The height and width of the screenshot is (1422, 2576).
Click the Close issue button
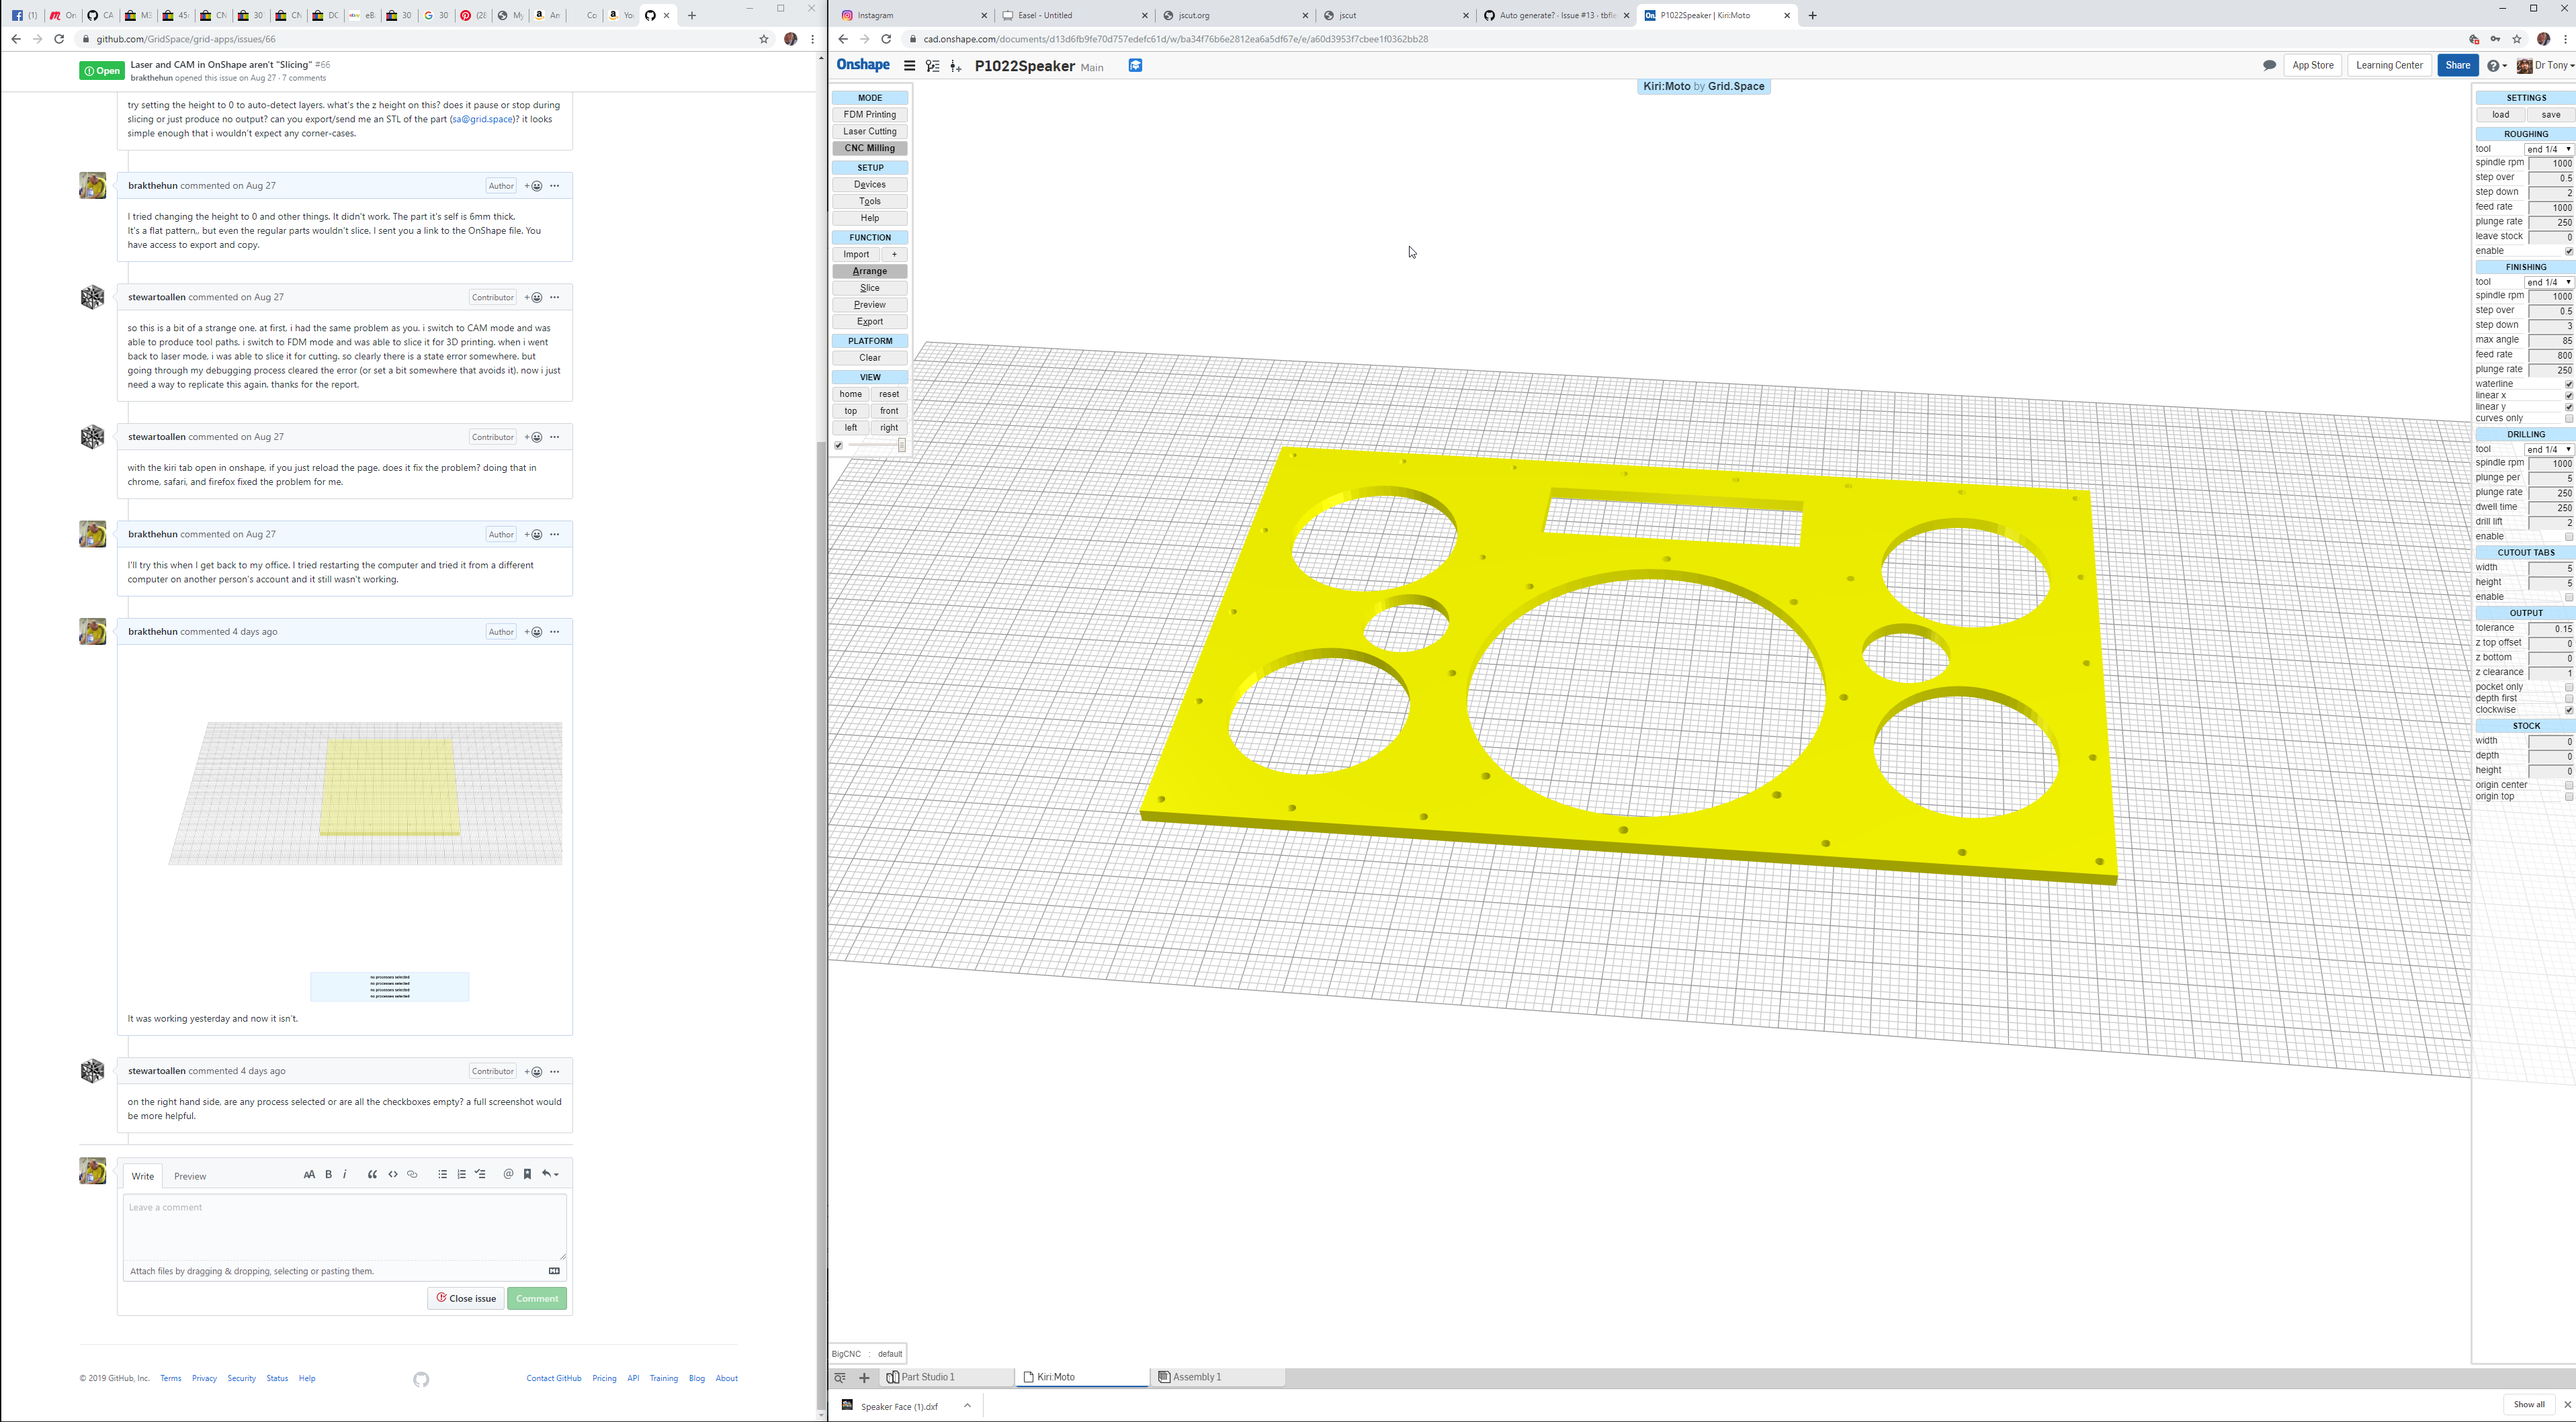coord(465,1298)
